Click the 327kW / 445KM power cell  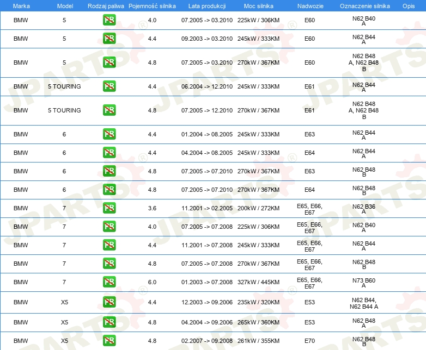[x=258, y=282]
